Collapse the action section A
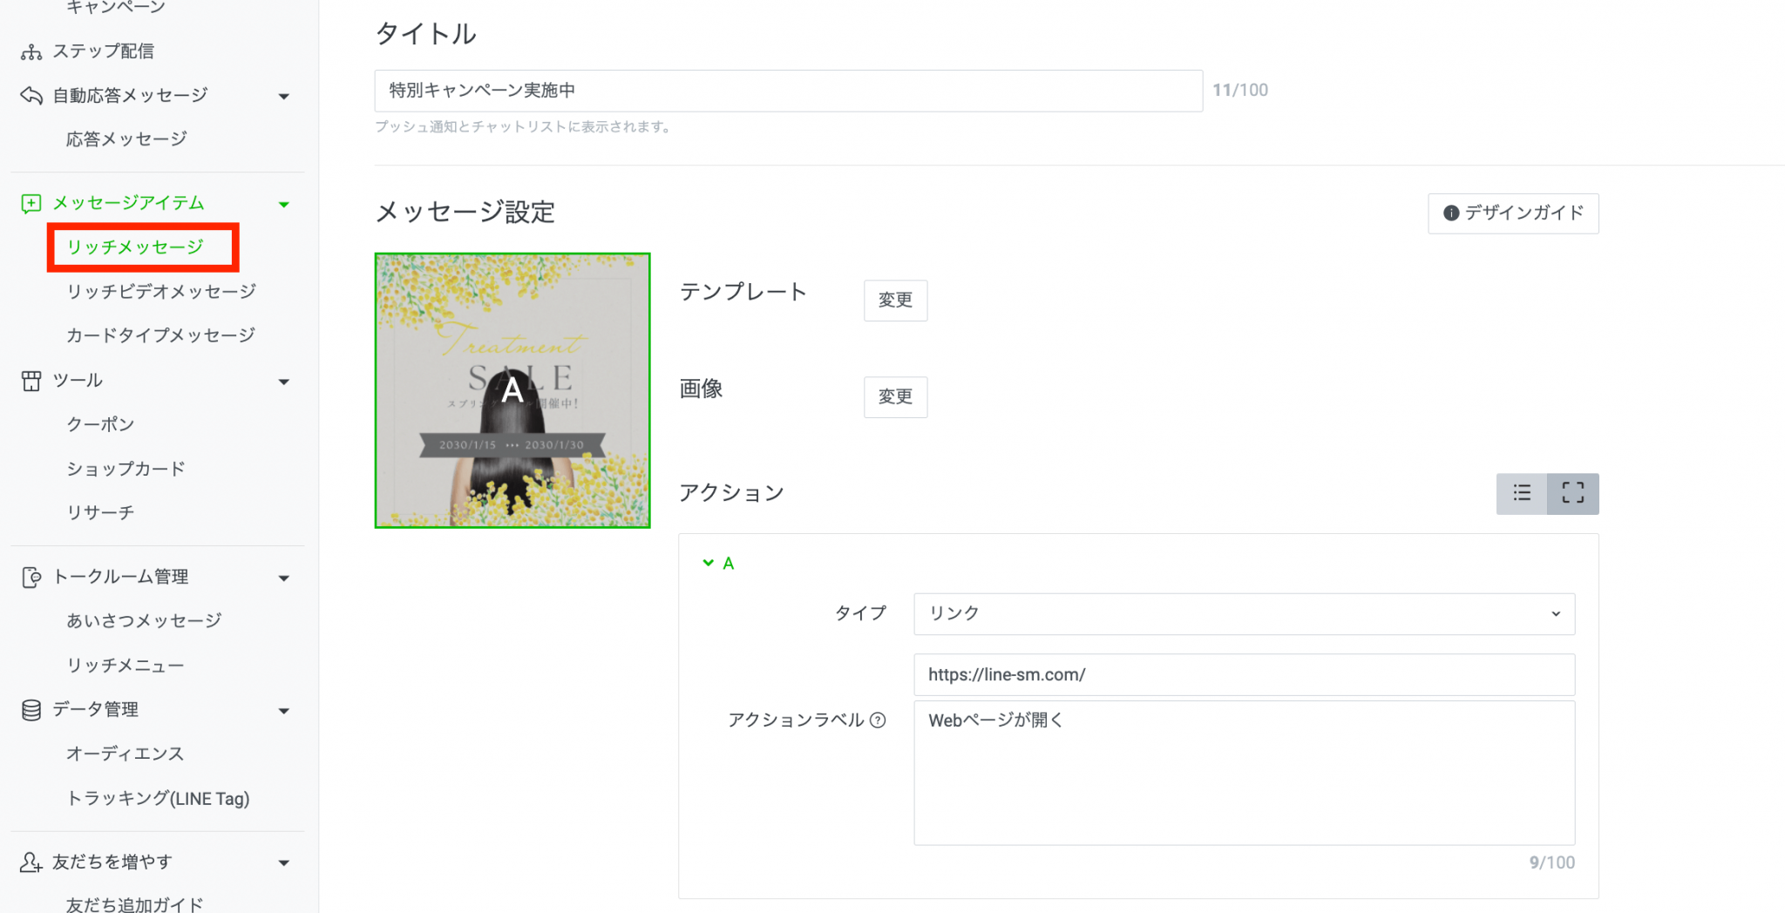Image resolution: width=1785 pixels, height=913 pixels. tap(709, 563)
